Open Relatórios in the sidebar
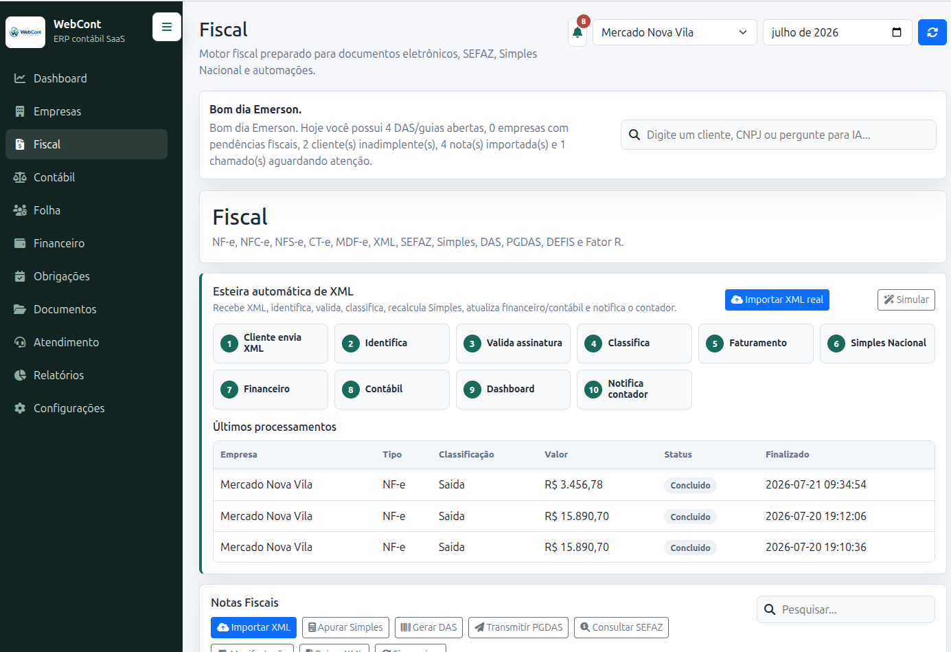The width and height of the screenshot is (951, 652). (87, 375)
